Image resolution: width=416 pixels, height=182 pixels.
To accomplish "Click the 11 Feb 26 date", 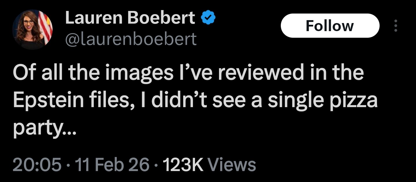I will pos(112,165).
